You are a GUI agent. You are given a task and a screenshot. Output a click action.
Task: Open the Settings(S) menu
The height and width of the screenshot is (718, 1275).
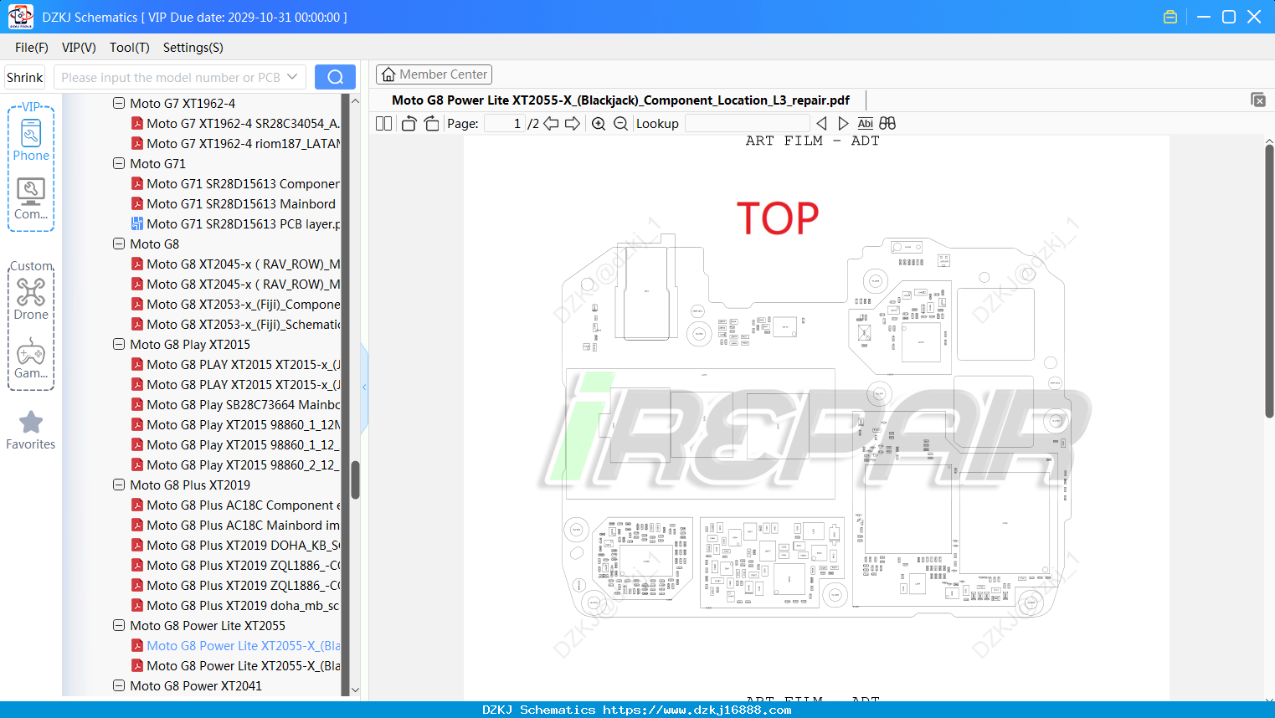coord(193,48)
